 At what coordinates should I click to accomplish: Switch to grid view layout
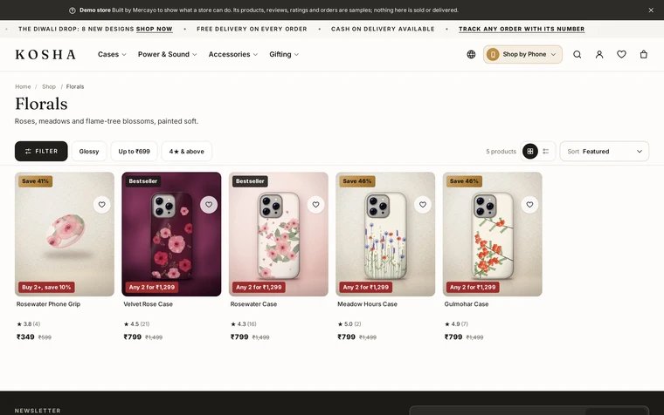tap(529, 152)
